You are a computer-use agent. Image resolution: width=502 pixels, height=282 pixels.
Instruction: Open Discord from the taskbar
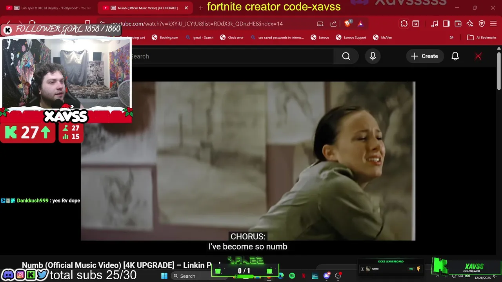327,276
